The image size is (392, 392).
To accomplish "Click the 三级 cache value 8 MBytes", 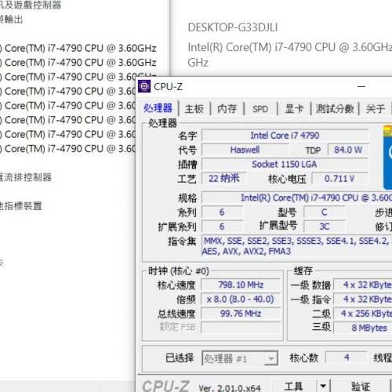I will click(363, 328).
